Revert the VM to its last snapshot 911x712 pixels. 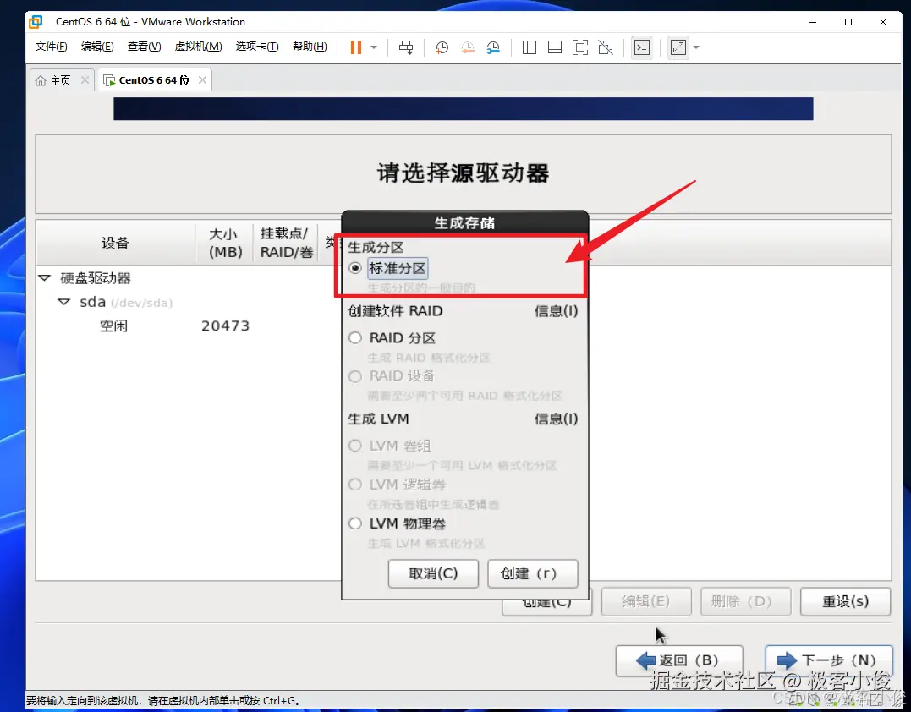pos(468,47)
